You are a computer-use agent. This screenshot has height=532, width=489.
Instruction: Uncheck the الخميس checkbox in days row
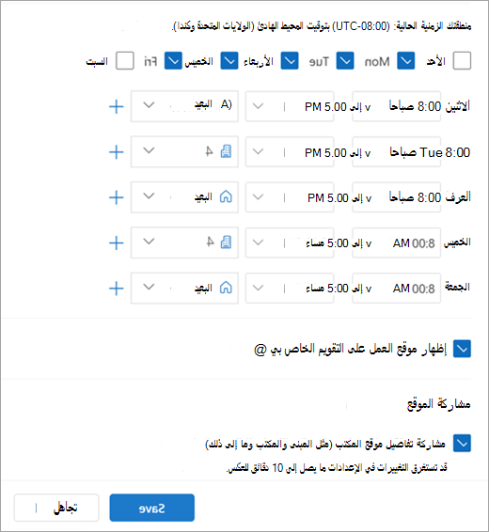coord(229,61)
